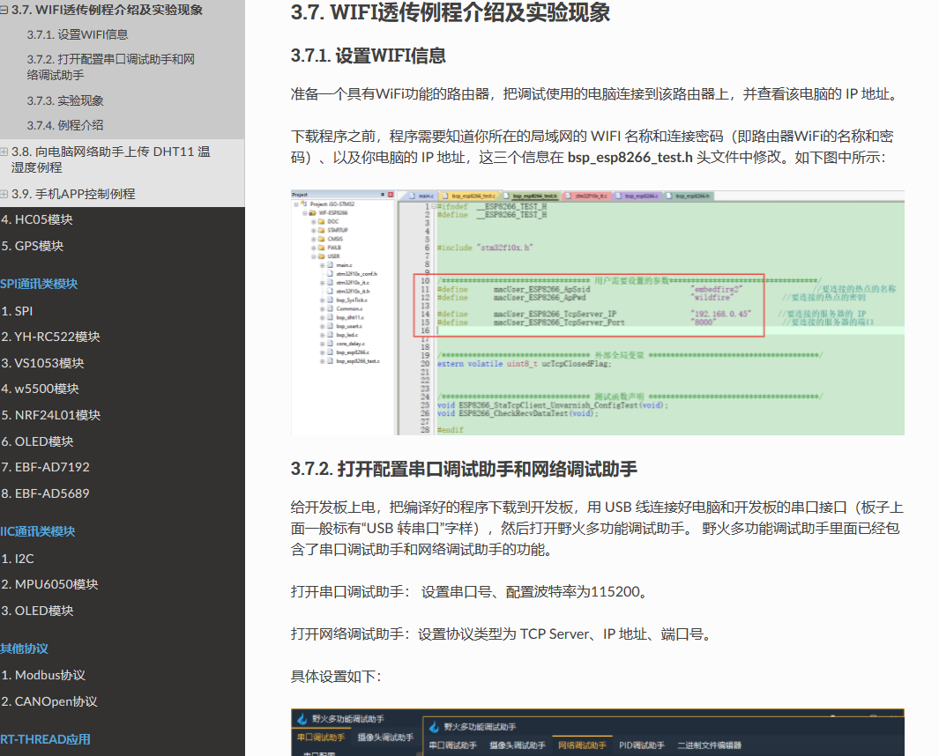
Task: Click the PID调试助手 tab in the image
Action: pyautogui.click(x=642, y=745)
